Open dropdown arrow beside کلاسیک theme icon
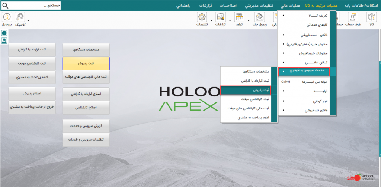Screen dimensions: 381x187 [x=28, y=20]
